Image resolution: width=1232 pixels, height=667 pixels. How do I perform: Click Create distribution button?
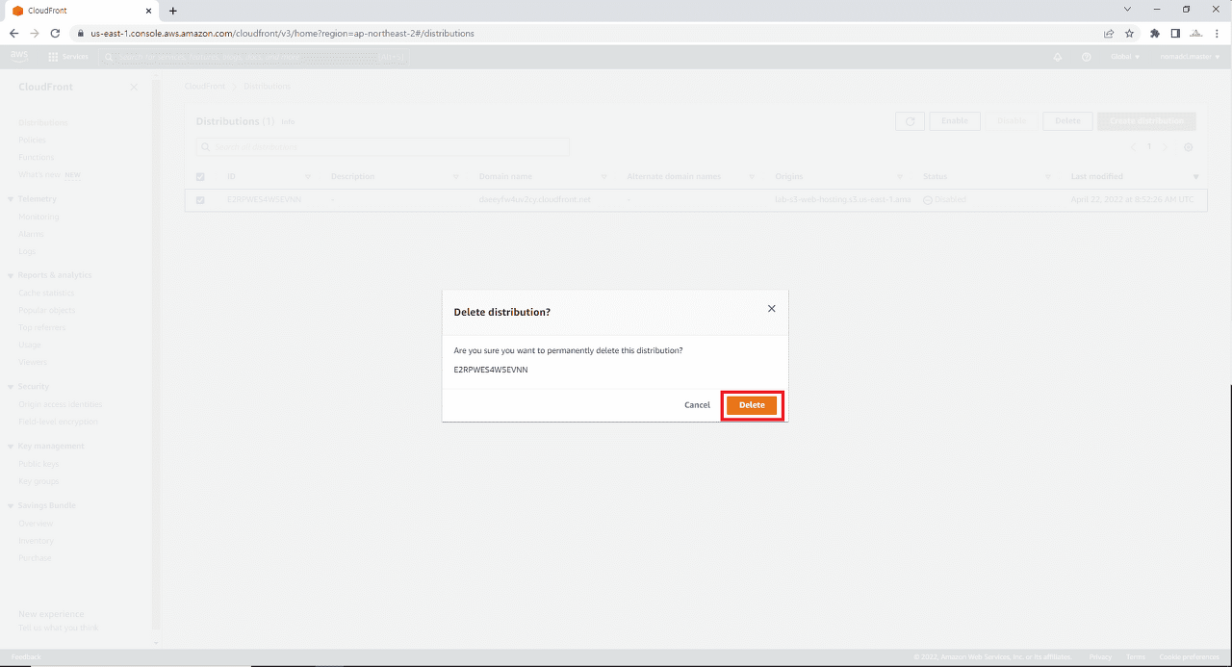[1146, 121]
